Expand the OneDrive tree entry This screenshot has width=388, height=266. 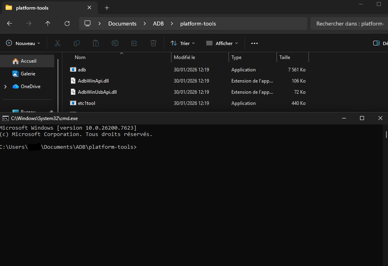point(5,86)
